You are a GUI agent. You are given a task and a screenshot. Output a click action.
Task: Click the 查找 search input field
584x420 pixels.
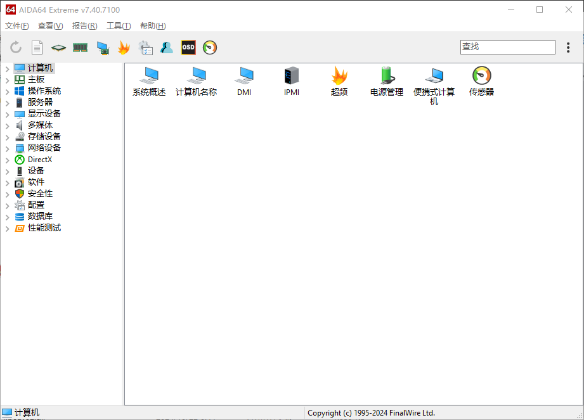(x=507, y=47)
